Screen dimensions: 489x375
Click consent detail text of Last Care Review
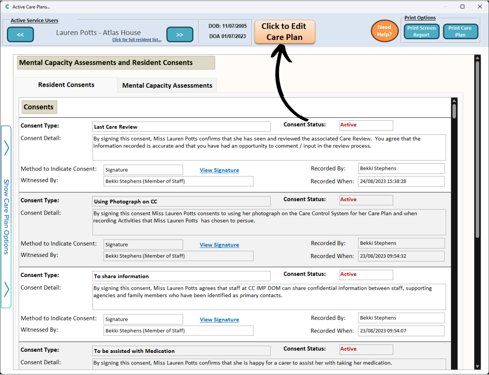[269, 147]
